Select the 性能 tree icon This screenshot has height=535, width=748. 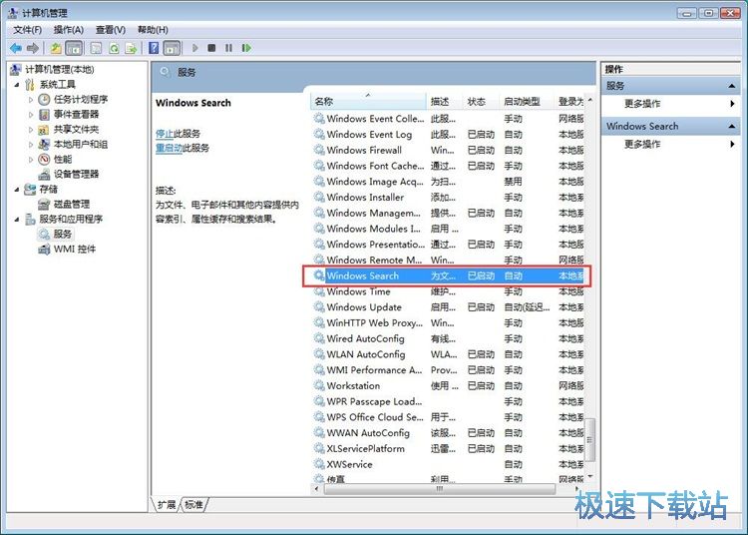pyautogui.click(x=44, y=159)
